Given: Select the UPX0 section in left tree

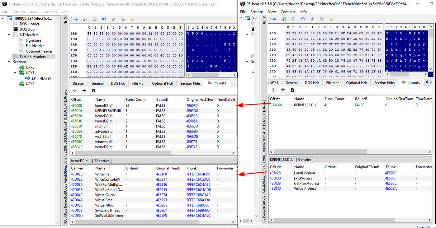Looking at the screenshot, I should point(30,67).
